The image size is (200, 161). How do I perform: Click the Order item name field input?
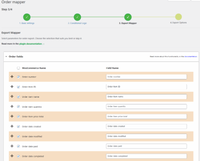(x=146, y=97)
